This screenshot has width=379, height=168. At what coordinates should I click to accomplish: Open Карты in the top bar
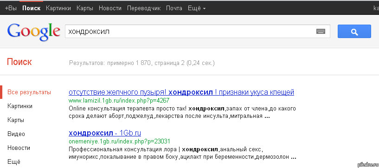pos(85,8)
